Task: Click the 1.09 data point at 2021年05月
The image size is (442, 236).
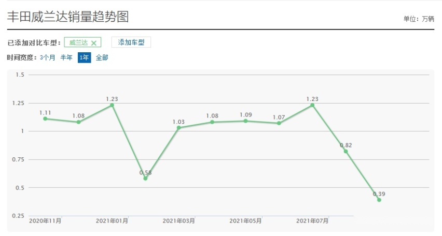Action: 245,121
